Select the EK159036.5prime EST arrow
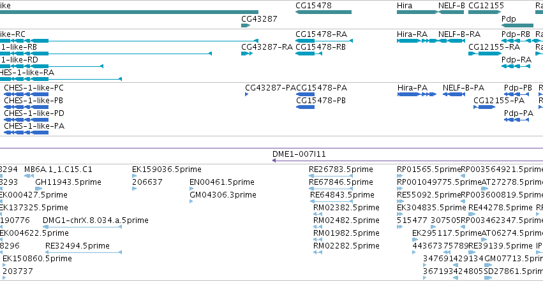 pos(135,176)
